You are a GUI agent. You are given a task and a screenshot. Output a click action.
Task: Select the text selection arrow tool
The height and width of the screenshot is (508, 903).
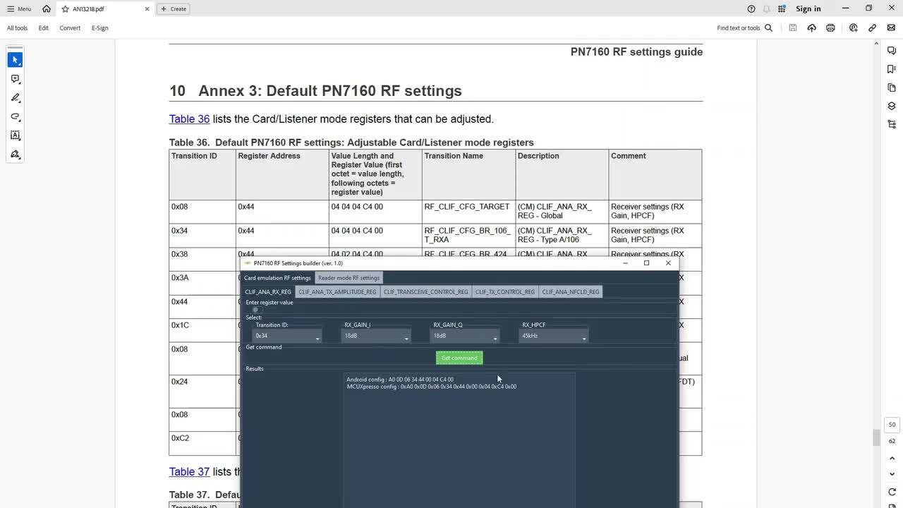tap(15, 59)
